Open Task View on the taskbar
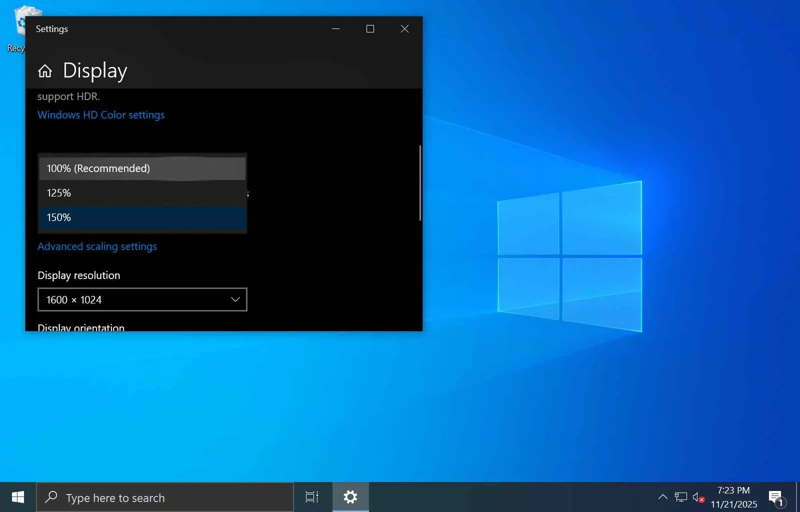 tap(312, 497)
